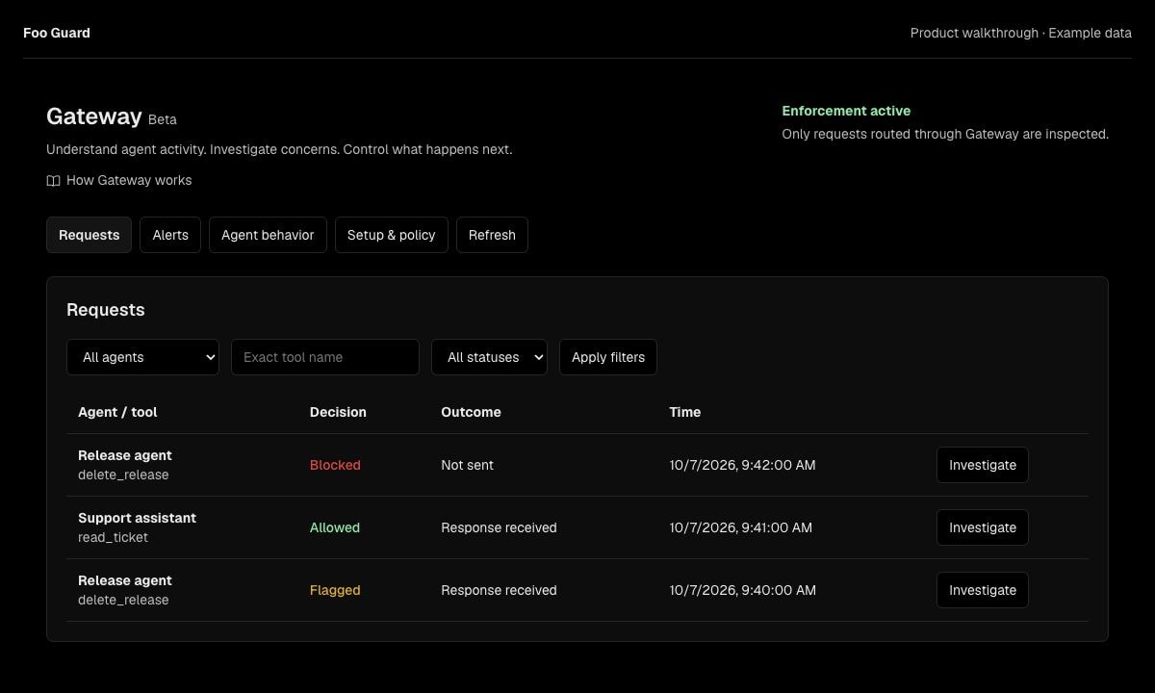1155x693 pixels.
Task: Click the Decision column header
Action: [338, 412]
